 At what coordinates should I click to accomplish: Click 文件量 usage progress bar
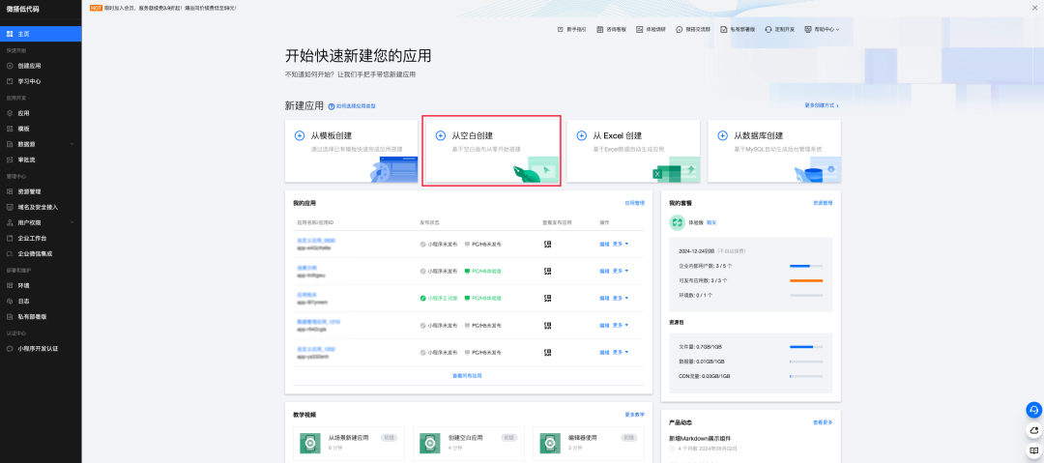point(806,346)
